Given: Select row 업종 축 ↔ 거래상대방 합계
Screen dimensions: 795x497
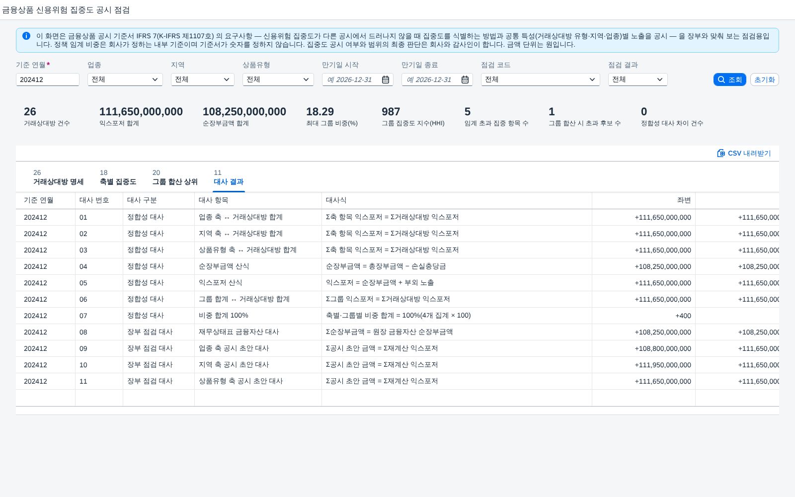Looking at the screenshot, I should tap(397, 217).
